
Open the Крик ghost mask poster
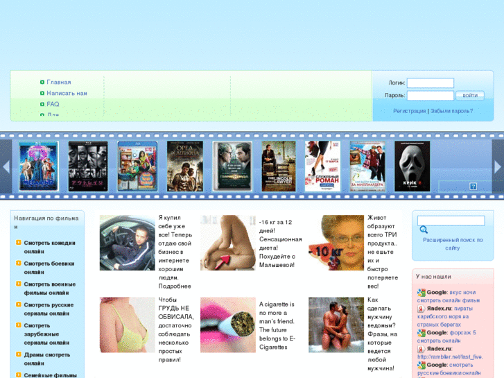412,166
